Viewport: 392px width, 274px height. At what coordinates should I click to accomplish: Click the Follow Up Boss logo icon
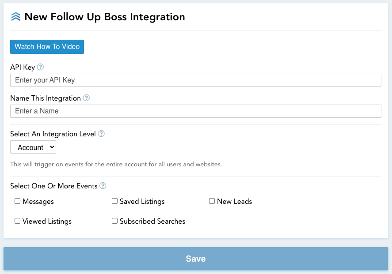pyautogui.click(x=15, y=17)
